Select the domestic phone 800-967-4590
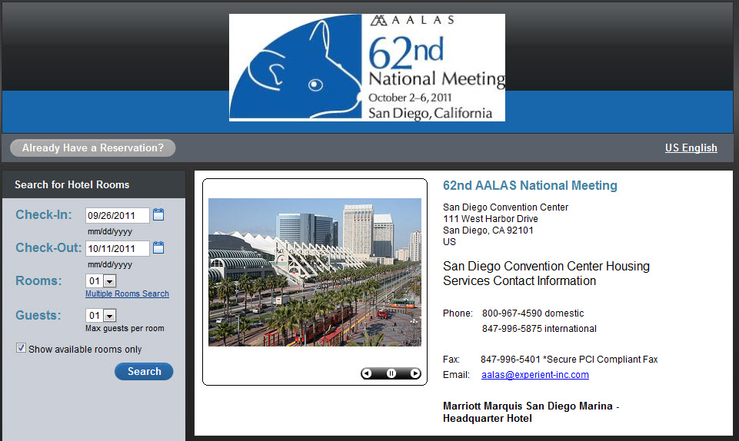The width and height of the screenshot is (739, 441). click(x=511, y=313)
